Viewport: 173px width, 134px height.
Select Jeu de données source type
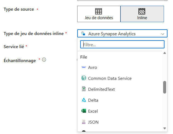[99, 14]
